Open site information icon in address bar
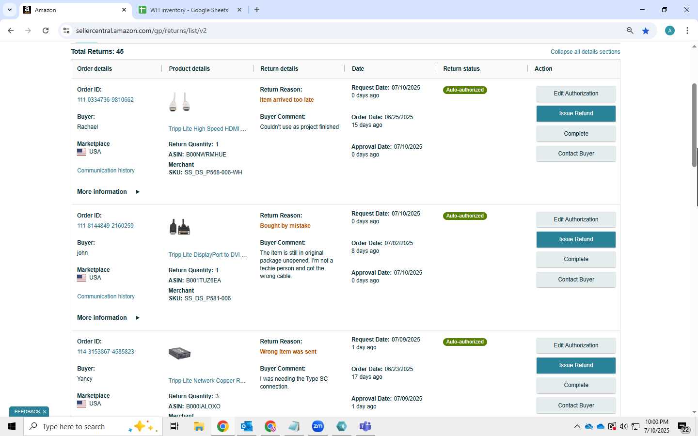This screenshot has width=698, height=436. pos(66,31)
